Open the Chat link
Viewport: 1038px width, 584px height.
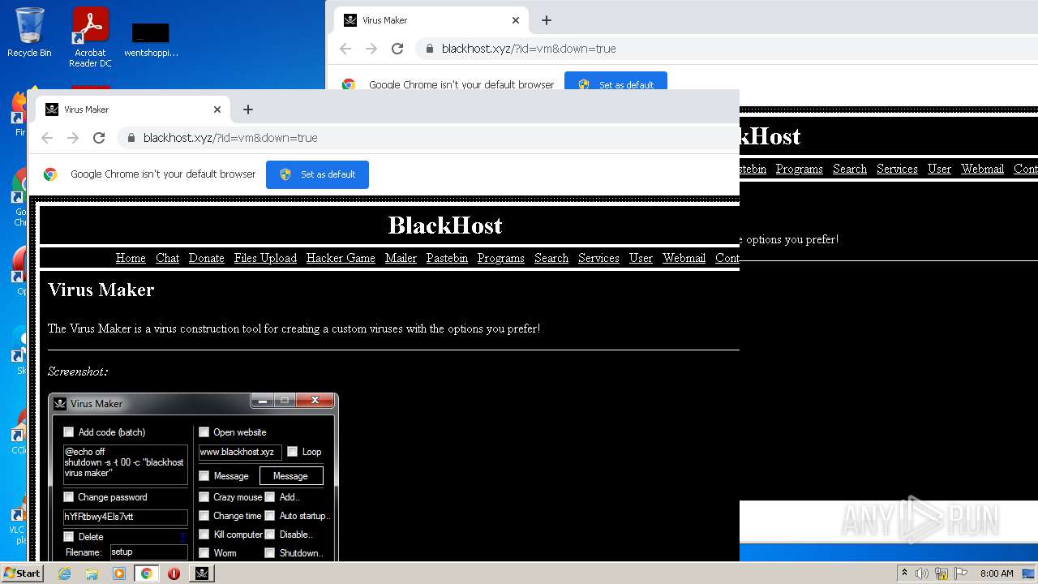(167, 258)
